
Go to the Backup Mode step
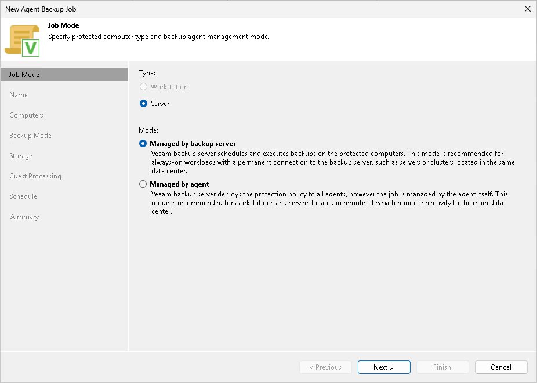[x=31, y=136]
